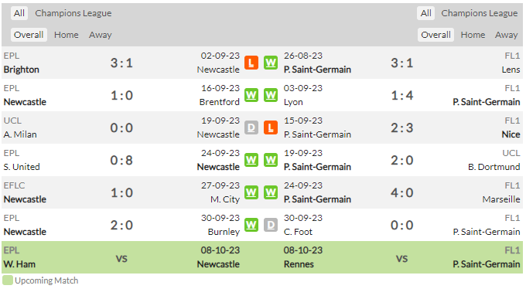This screenshot has width=526, height=299.
Task: Switch right table to Away matches
Action: coord(506,35)
